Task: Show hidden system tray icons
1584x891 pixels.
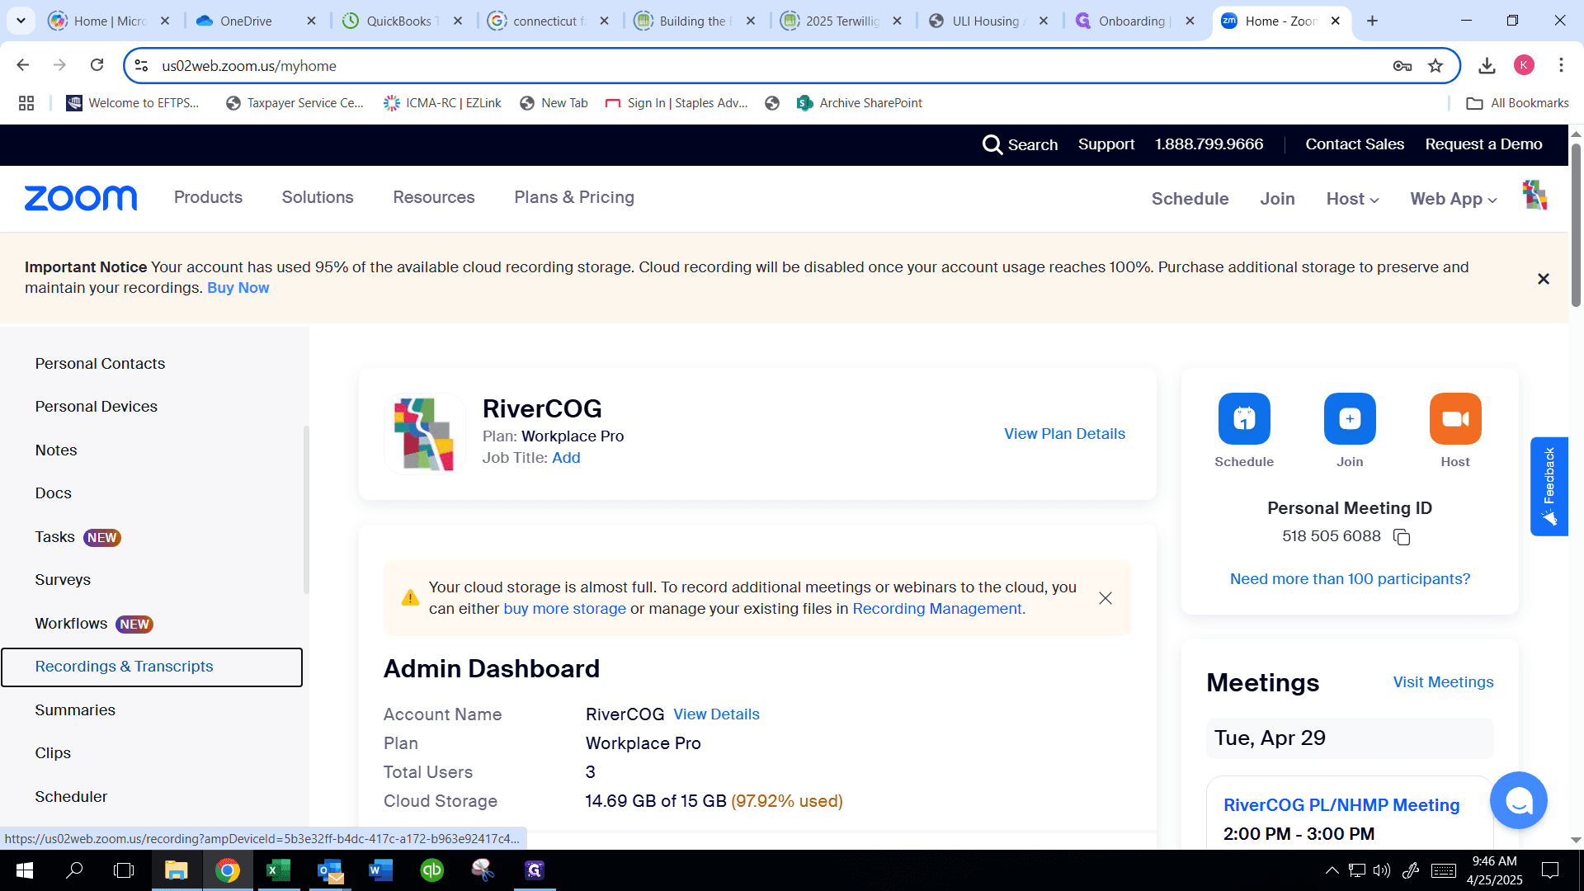Action: (x=1332, y=870)
